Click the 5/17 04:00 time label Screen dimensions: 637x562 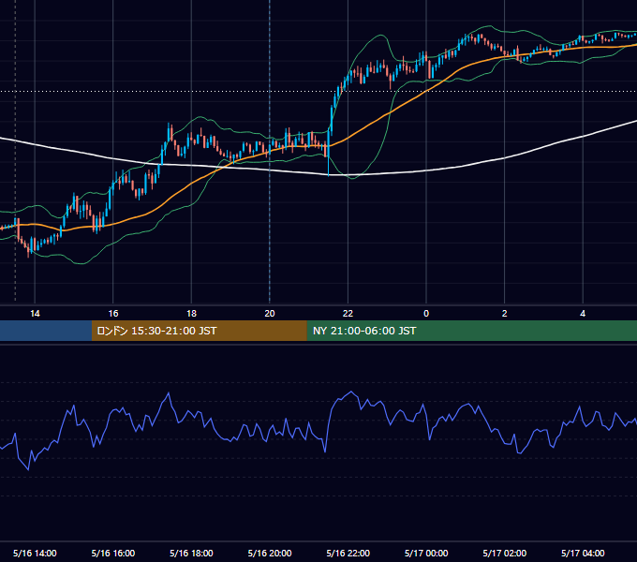tap(583, 553)
